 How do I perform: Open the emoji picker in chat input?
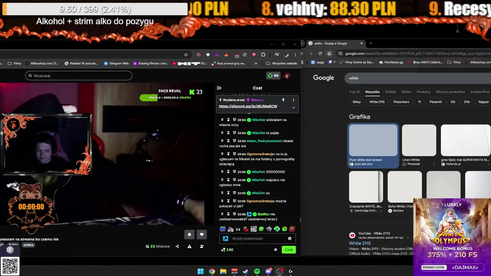coord(290,238)
